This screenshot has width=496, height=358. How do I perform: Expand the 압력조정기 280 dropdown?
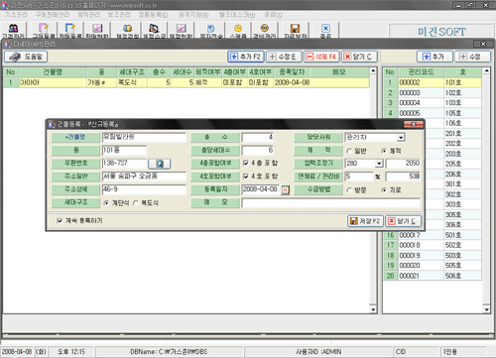379,164
